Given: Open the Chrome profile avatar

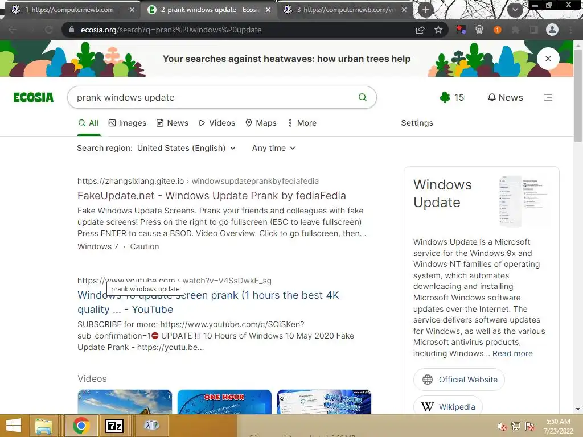Looking at the screenshot, I should pos(552,30).
